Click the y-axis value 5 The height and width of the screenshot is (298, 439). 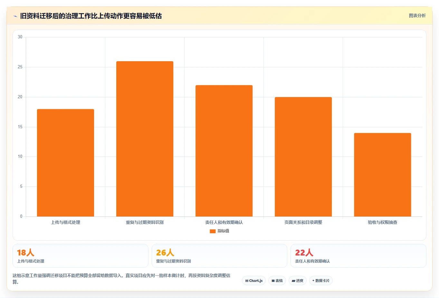(21, 187)
